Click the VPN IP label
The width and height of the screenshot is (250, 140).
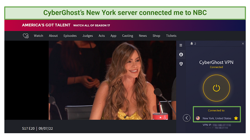pos(207,125)
